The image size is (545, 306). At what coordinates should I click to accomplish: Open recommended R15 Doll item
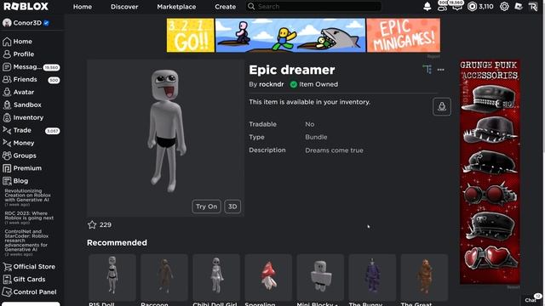pyautogui.click(x=112, y=280)
